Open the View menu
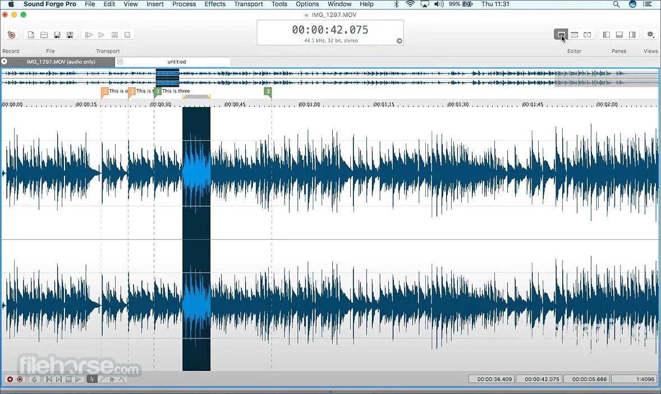 131,4
